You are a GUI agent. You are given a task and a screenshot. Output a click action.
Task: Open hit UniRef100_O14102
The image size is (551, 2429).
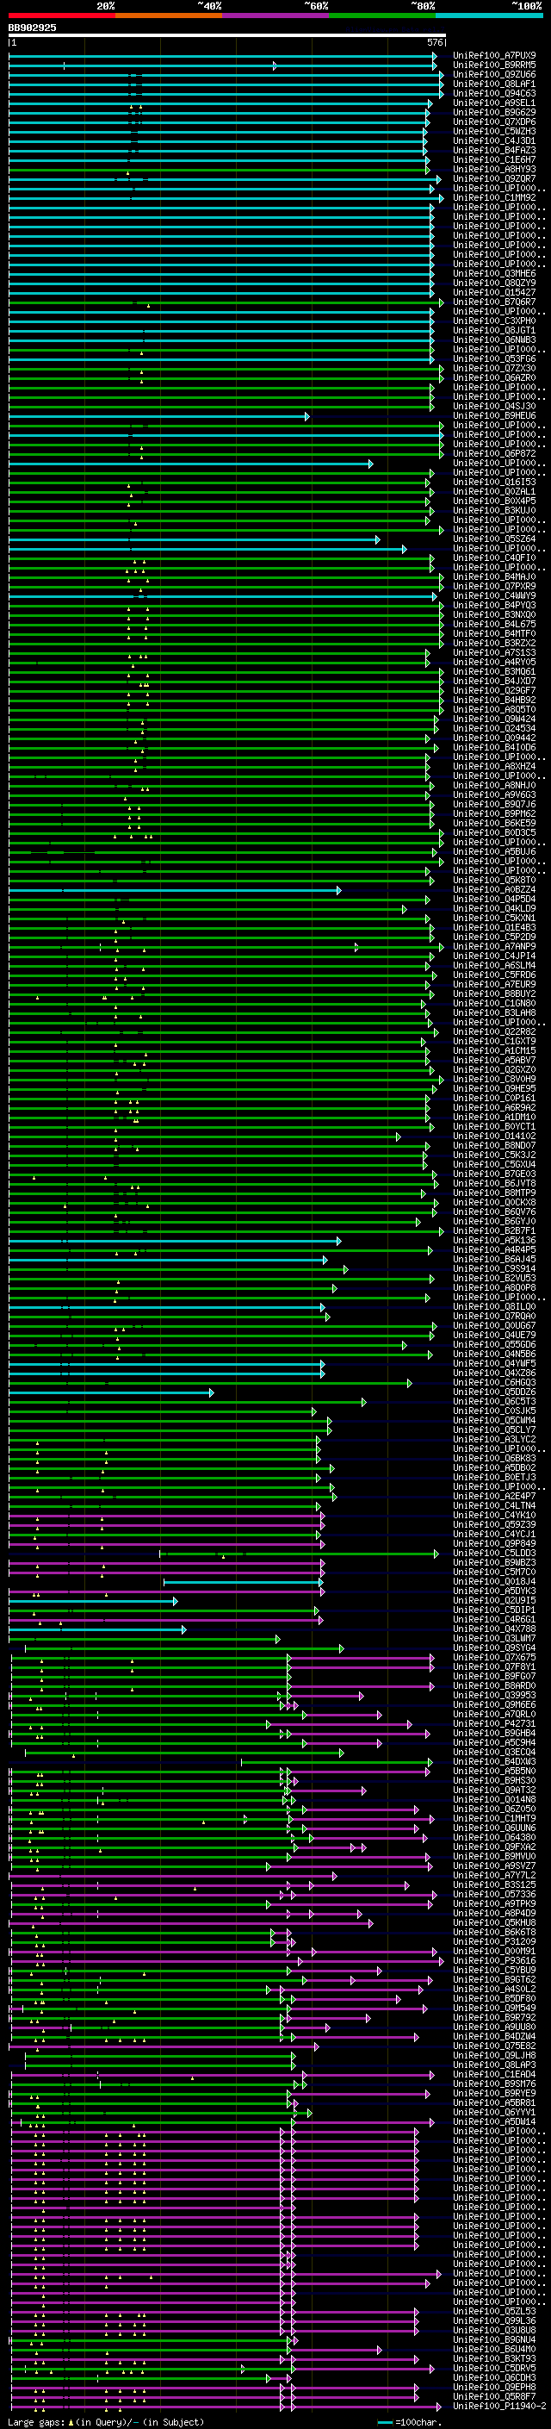point(494,1137)
